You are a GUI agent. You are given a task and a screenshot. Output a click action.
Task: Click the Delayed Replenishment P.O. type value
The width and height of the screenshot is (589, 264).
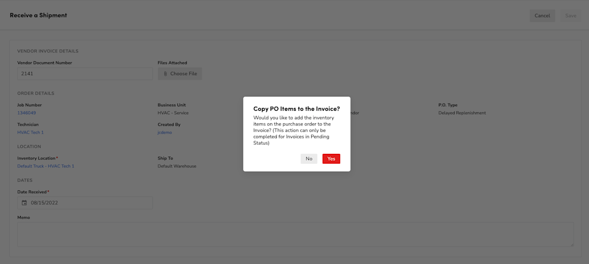tap(462, 113)
